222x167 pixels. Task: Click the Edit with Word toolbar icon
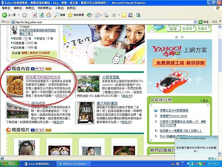point(114,15)
